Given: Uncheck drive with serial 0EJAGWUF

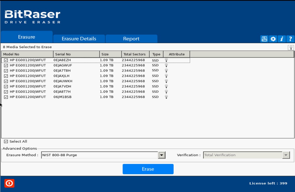Looking at the screenshot, I should pyautogui.click(x=6, y=65).
